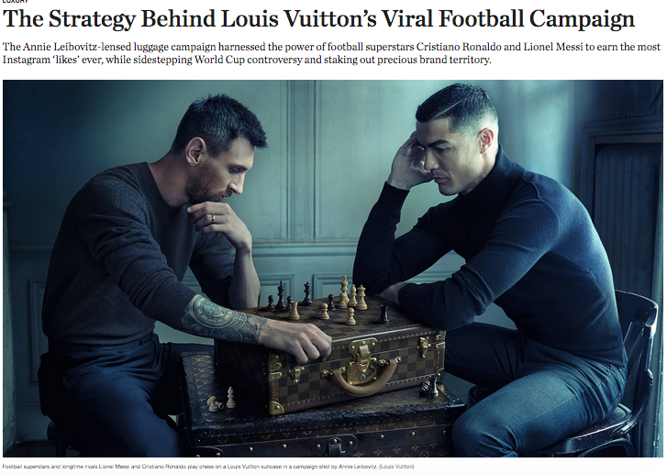Click the Louis Vuitton football campaign headline
667x474 pixels.
pyautogui.click(x=318, y=19)
